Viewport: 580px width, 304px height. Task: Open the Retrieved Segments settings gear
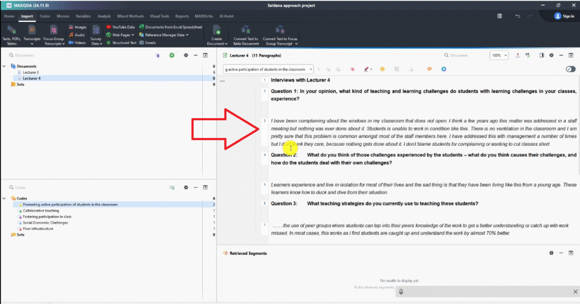pyautogui.click(x=551, y=253)
